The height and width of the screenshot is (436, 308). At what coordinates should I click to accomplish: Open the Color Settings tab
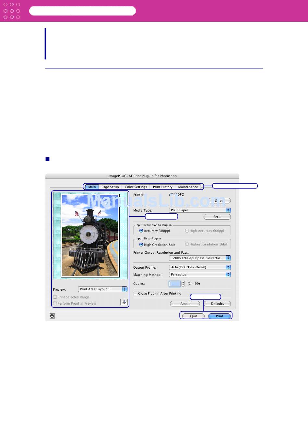coord(136,187)
